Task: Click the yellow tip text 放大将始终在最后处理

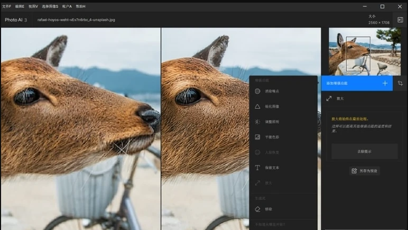Action: point(350,119)
